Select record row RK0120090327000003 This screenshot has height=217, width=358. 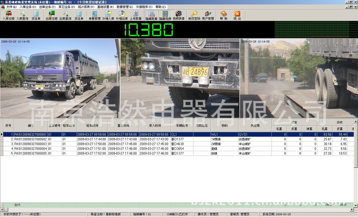pyautogui.click(x=30, y=144)
